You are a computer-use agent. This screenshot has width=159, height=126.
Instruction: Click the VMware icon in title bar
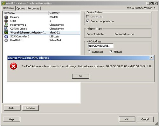(x=3, y=3)
